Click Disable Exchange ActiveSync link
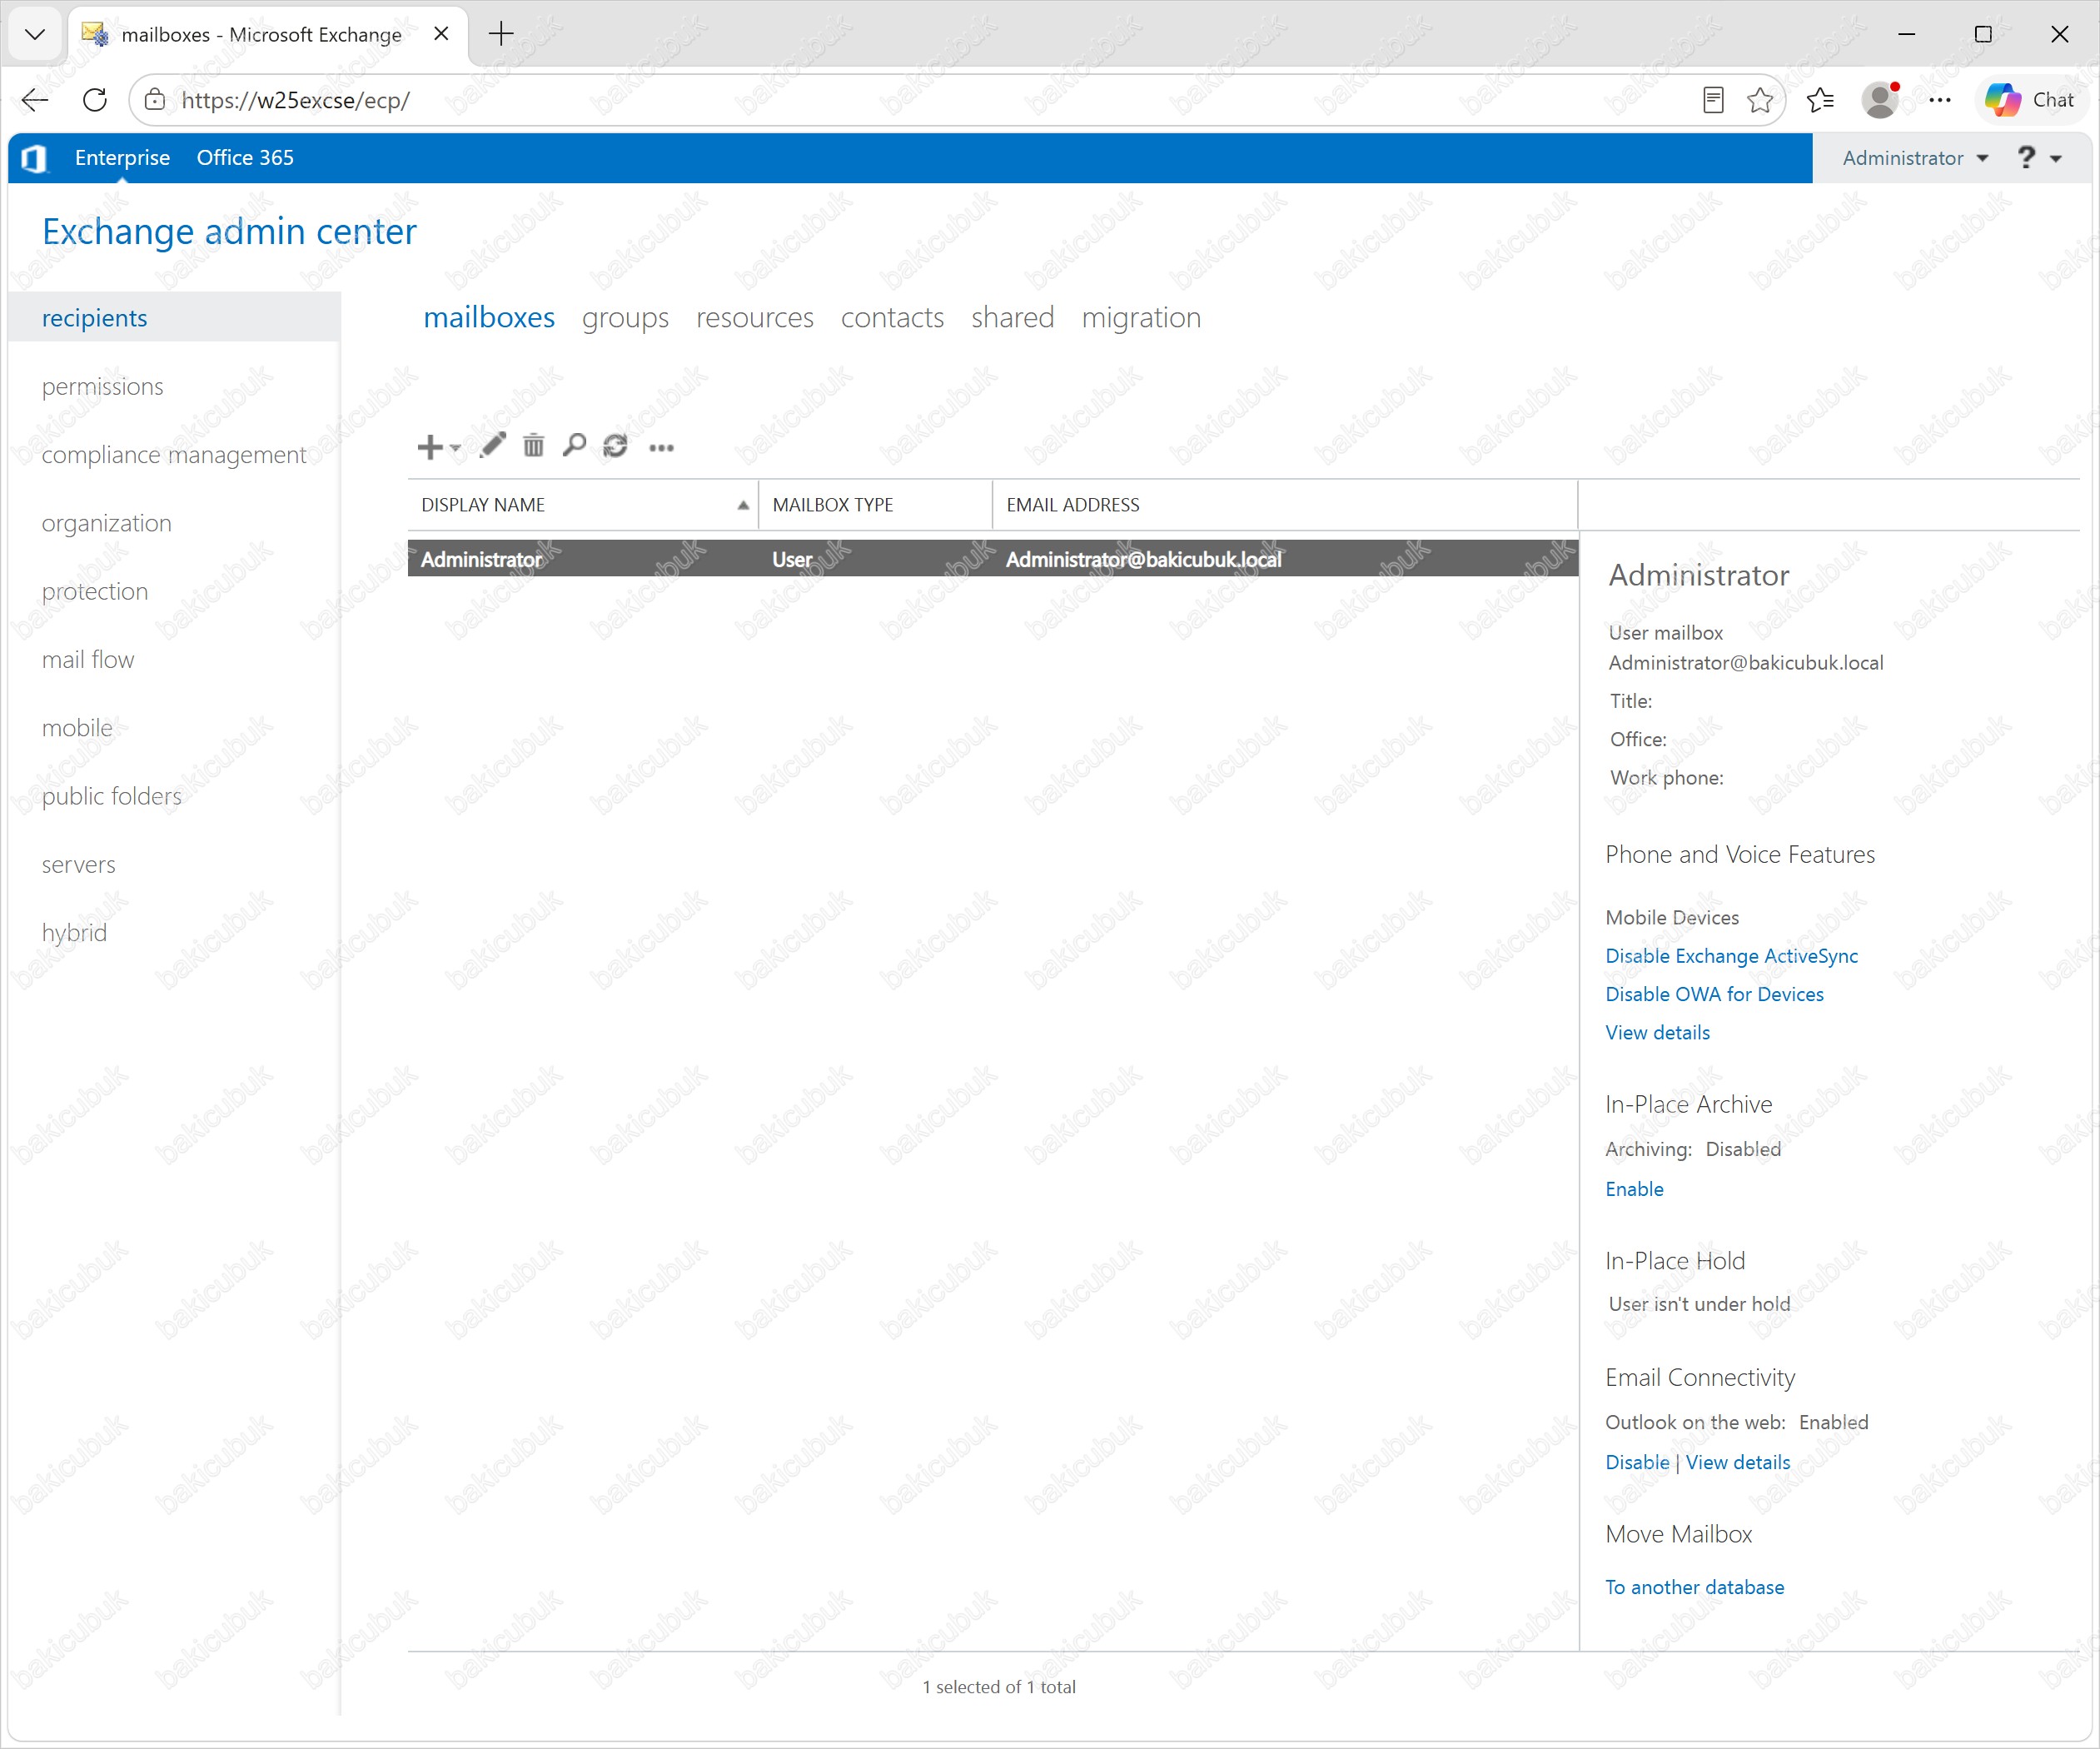 [1731, 956]
